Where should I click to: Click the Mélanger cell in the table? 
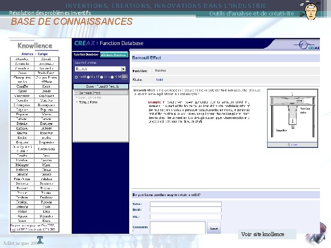pyautogui.click(x=22, y=165)
